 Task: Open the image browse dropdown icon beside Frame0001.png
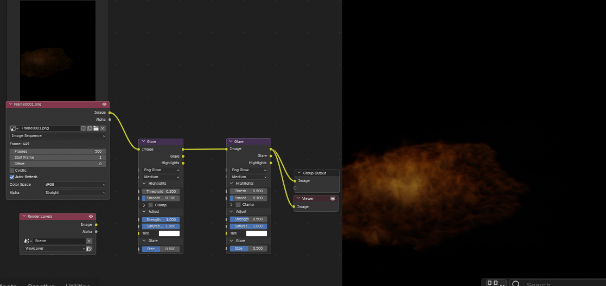[x=14, y=128]
